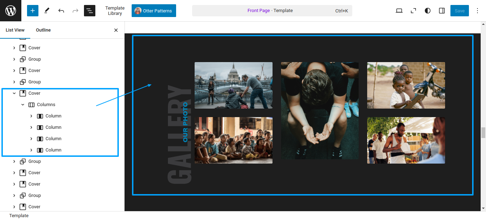Select the third Column row under Columns

click(x=62, y=139)
